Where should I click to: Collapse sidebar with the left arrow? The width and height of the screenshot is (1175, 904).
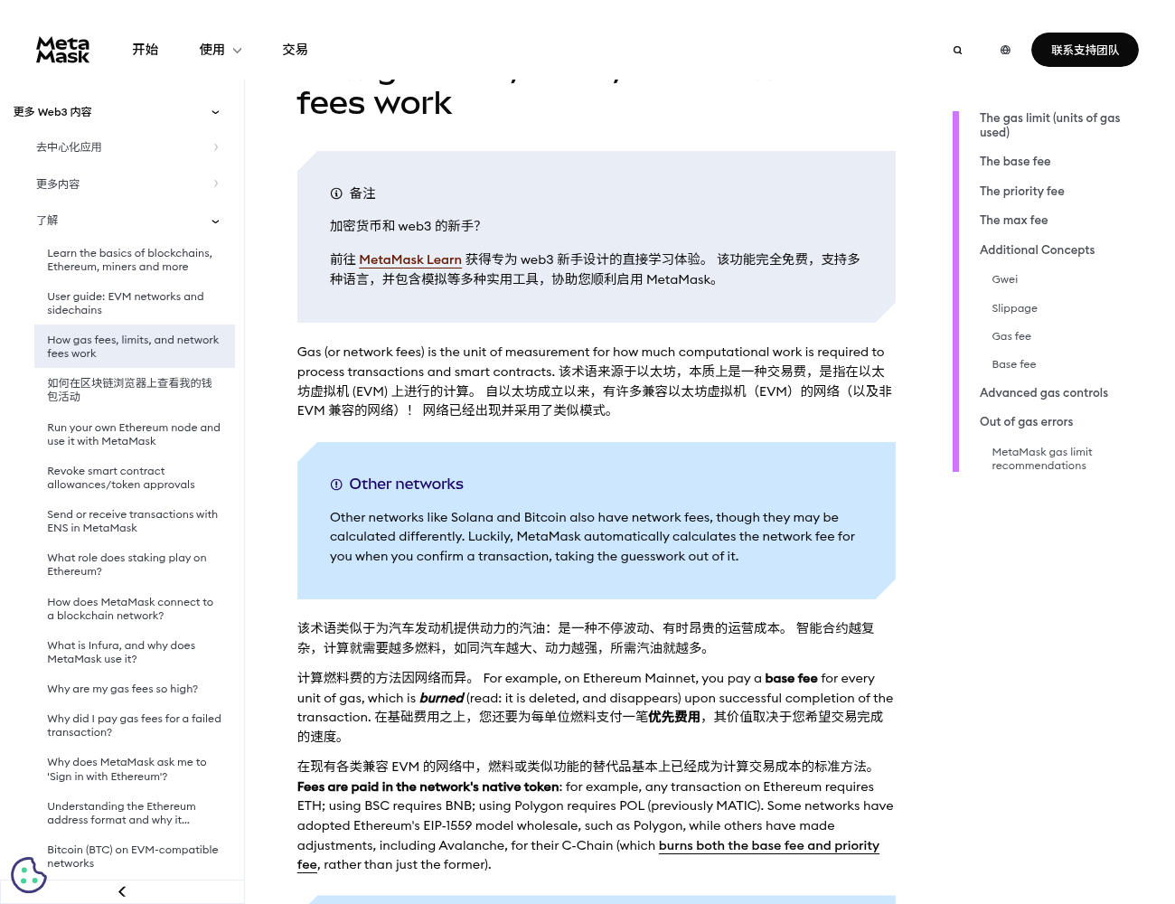pyautogui.click(x=122, y=891)
